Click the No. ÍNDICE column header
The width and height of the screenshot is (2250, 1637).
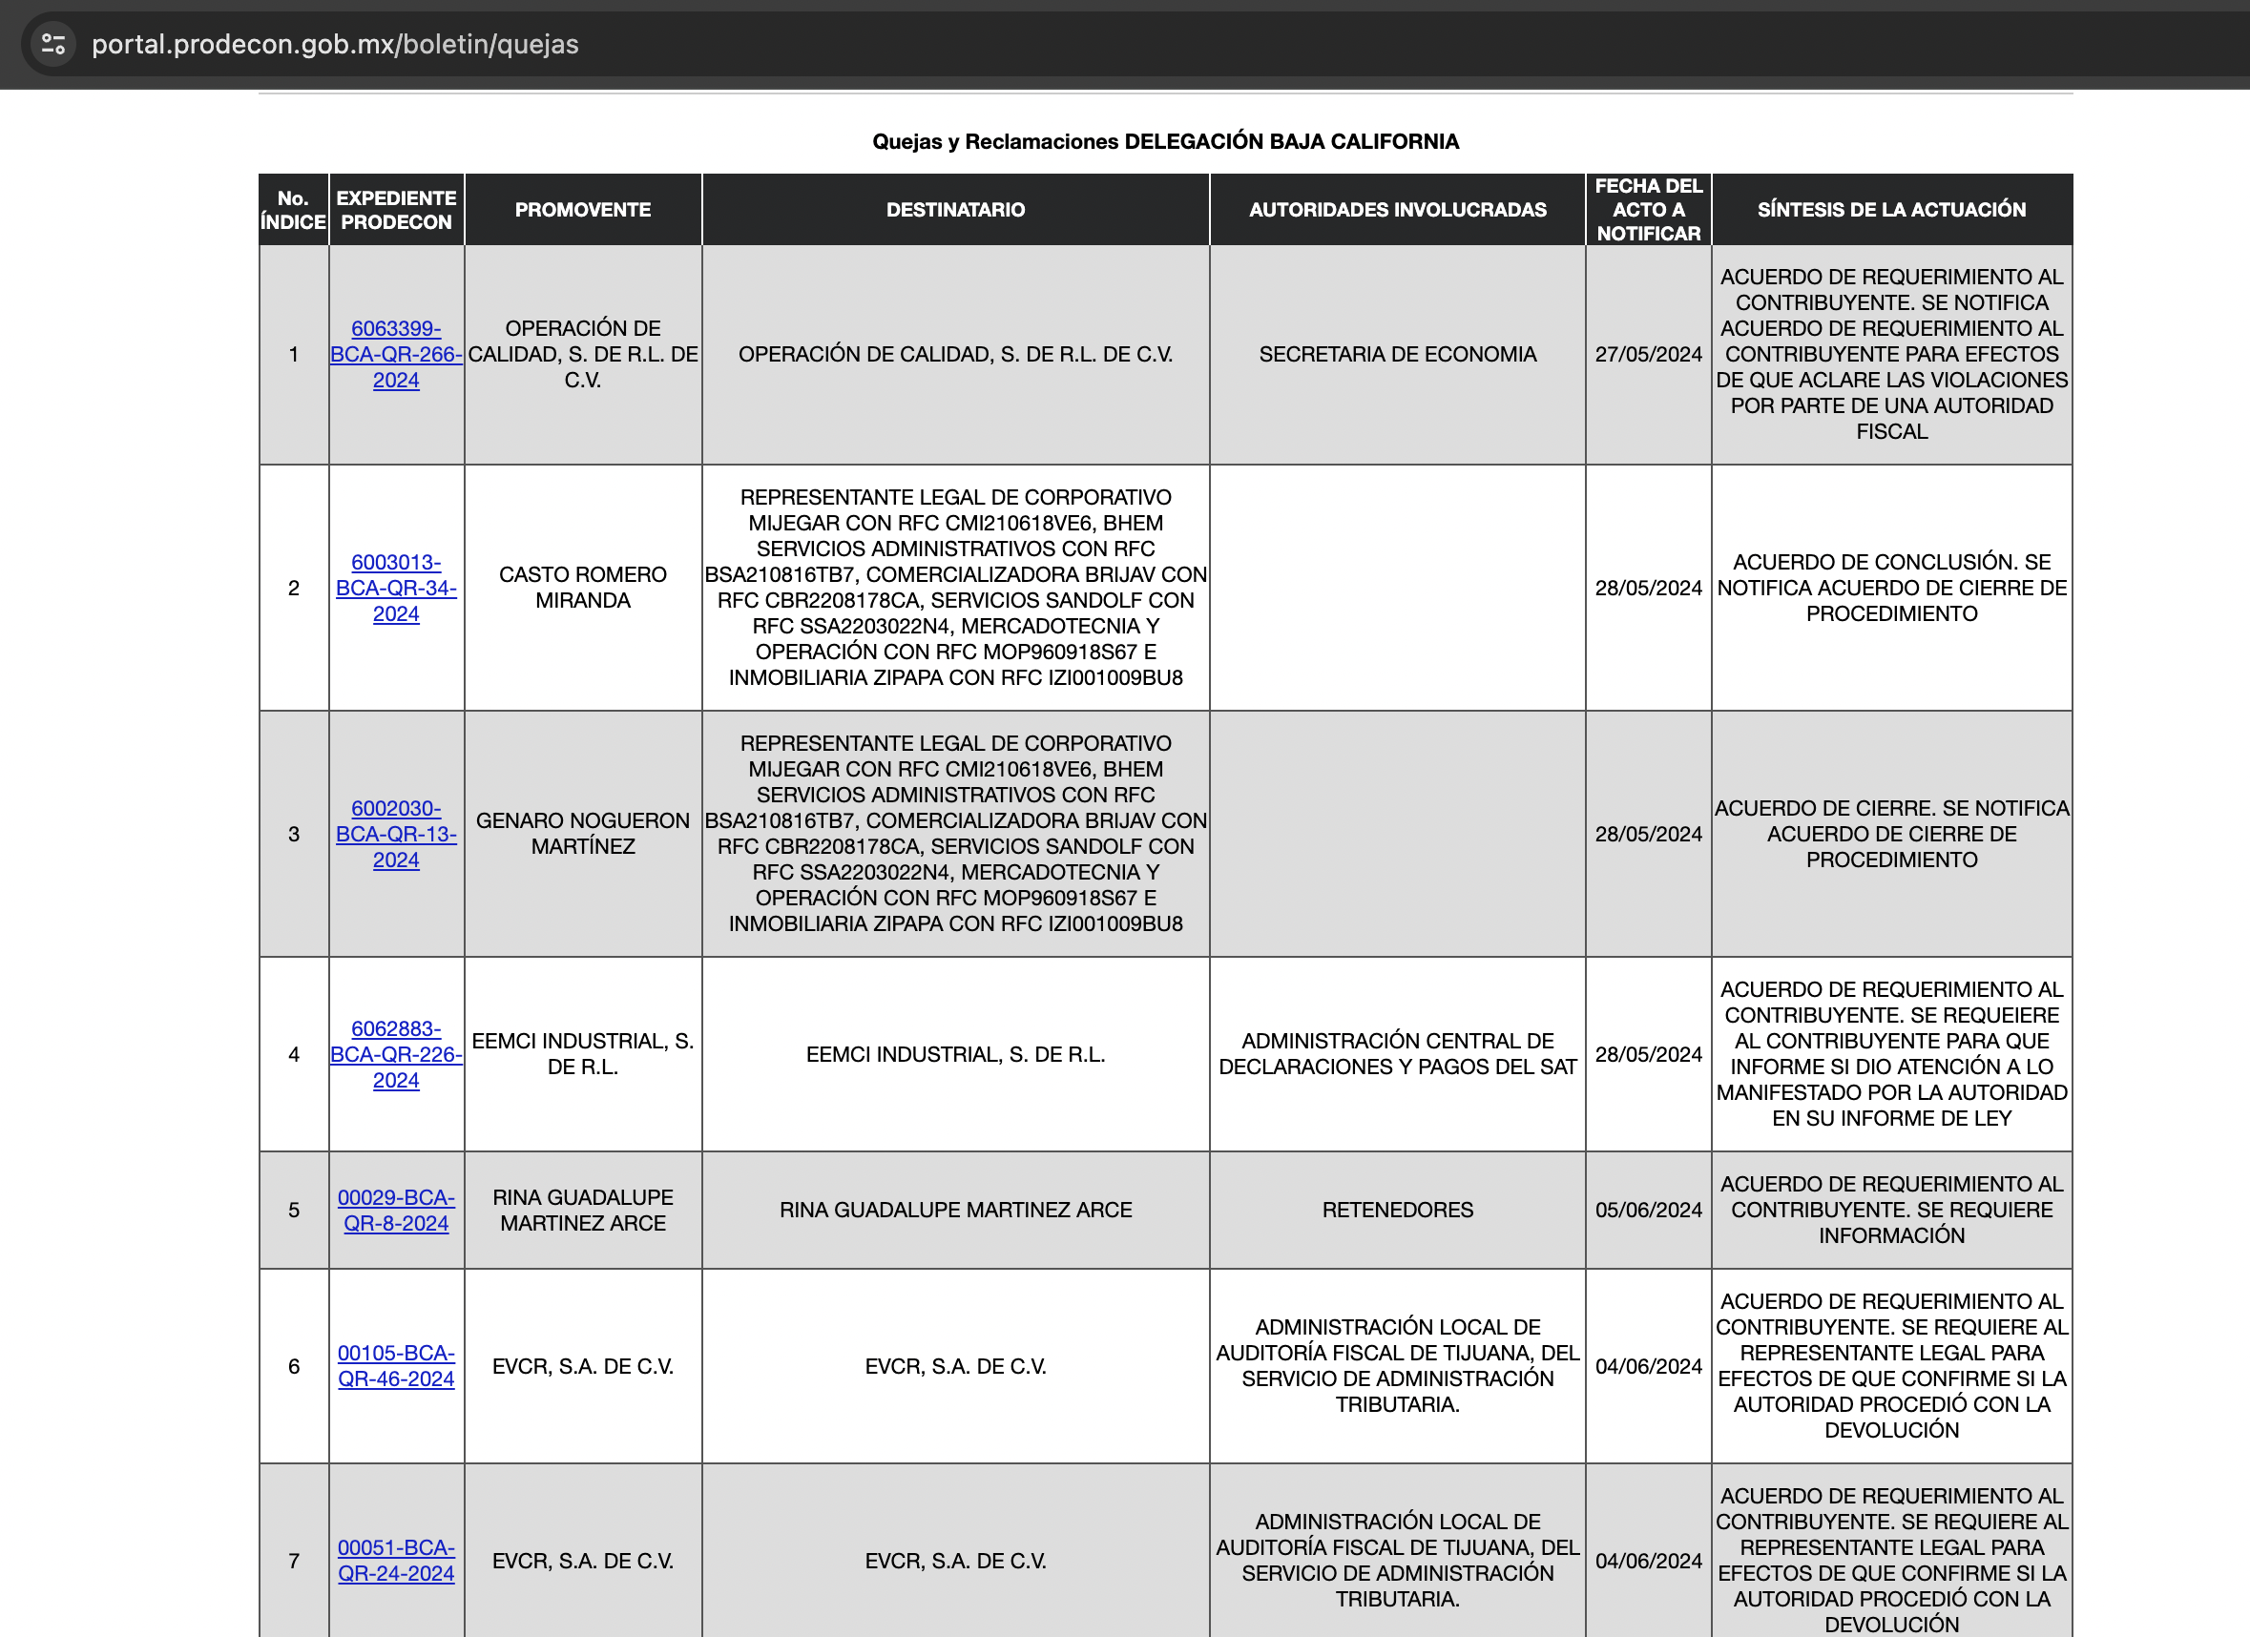294,209
